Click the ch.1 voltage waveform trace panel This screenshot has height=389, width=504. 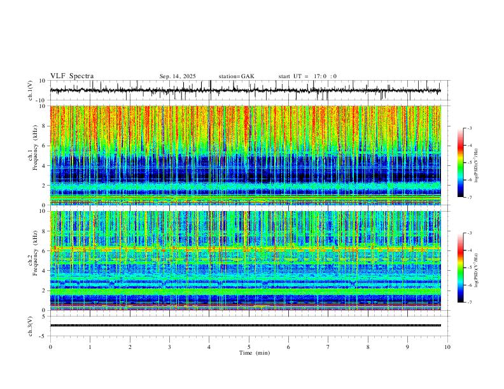(x=250, y=90)
